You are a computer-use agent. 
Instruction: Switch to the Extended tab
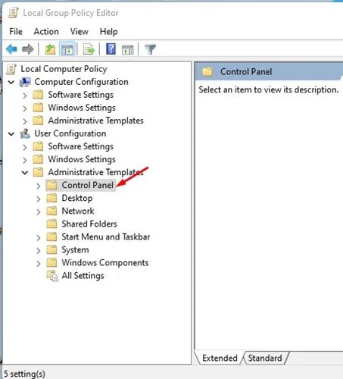(220, 358)
